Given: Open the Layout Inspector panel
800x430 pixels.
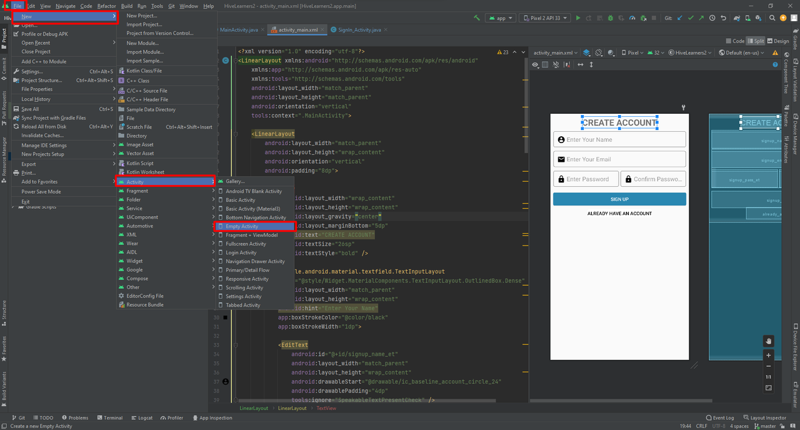Looking at the screenshot, I should coord(764,417).
